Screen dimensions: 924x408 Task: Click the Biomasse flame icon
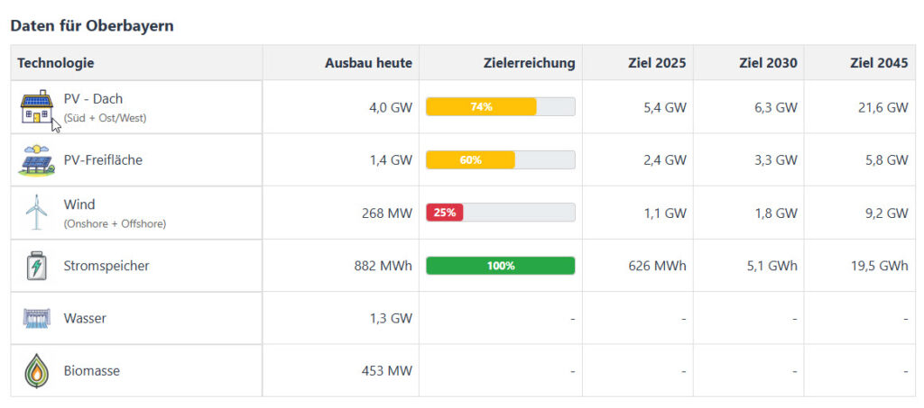[36, 370]
